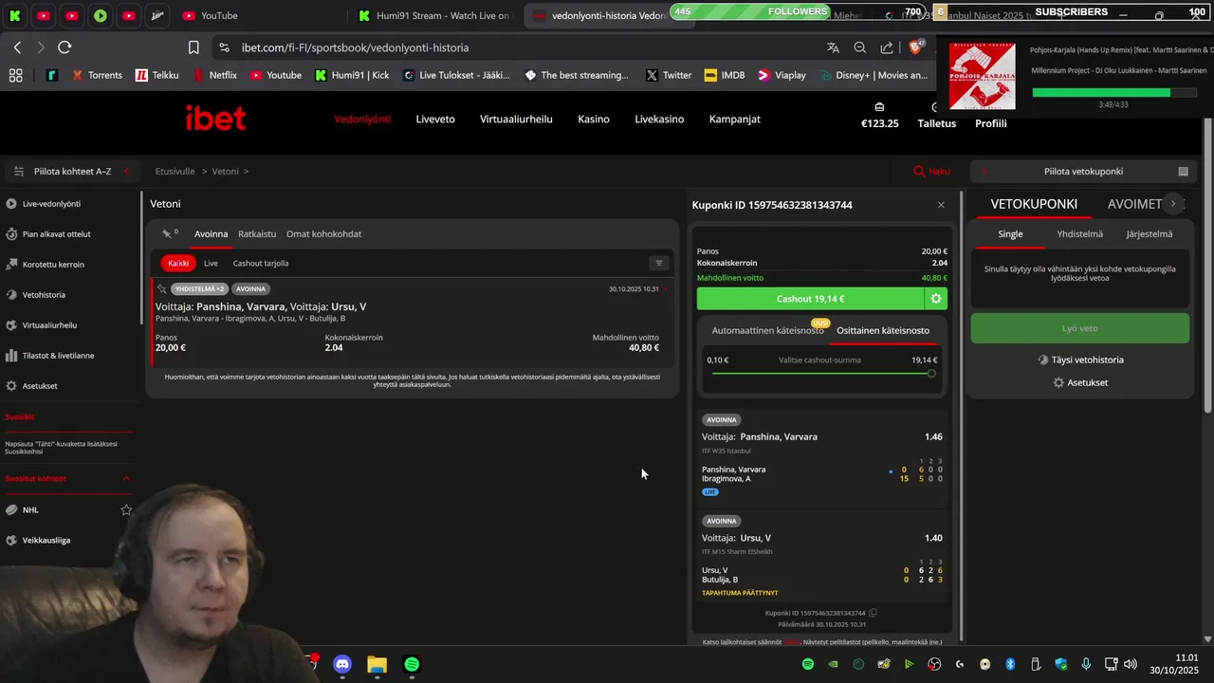The height and width of the screenshot is (683, 1214).
Task: Click the Haku search icon
Action: [x=919, y=172]
